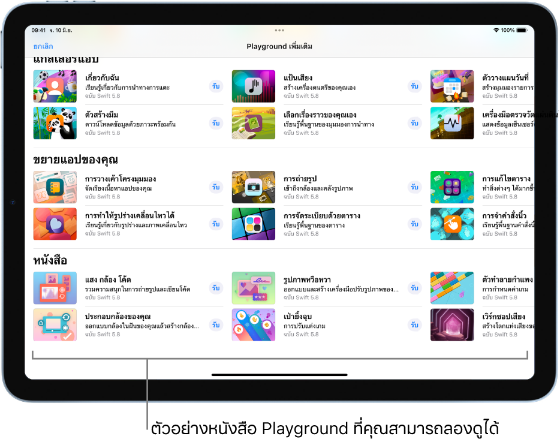The height and width of the screenshot is (442, 560).
Task: Open the การถ่ายรูป camera icon
Action: [x=254, y=187]
